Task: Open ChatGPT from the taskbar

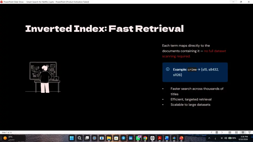Action: (153, 138)
